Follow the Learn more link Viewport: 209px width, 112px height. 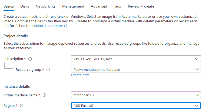tap(54, 26)
